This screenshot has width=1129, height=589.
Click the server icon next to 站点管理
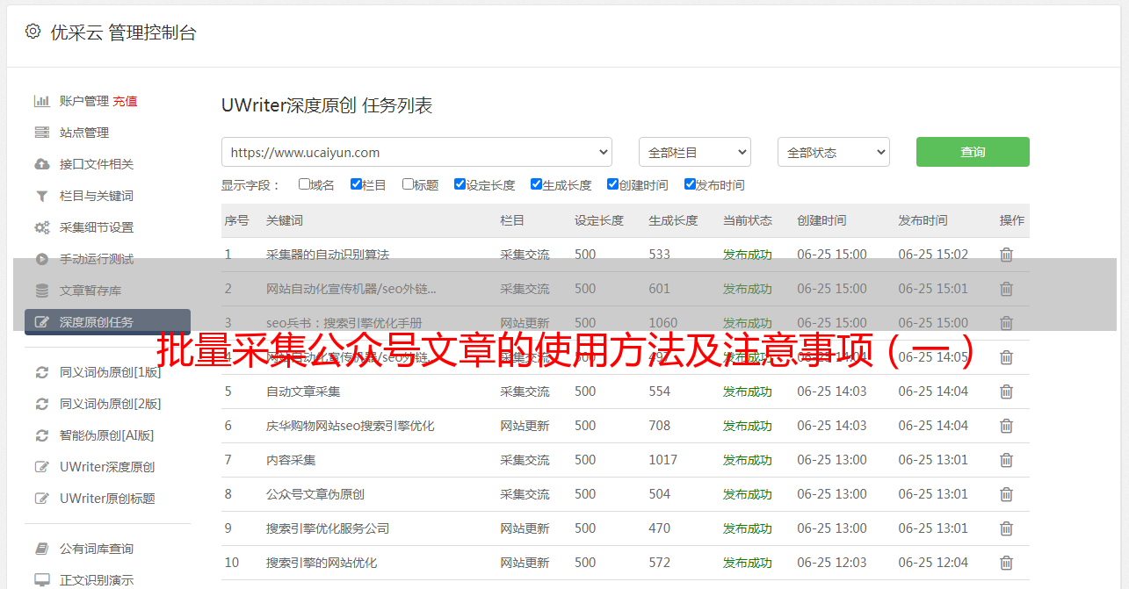coord(41,133)
